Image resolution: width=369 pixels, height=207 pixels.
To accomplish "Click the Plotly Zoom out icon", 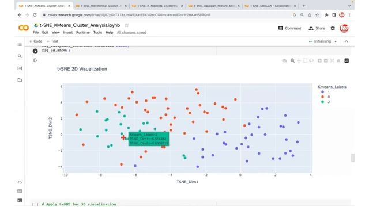I will [326, 60].
